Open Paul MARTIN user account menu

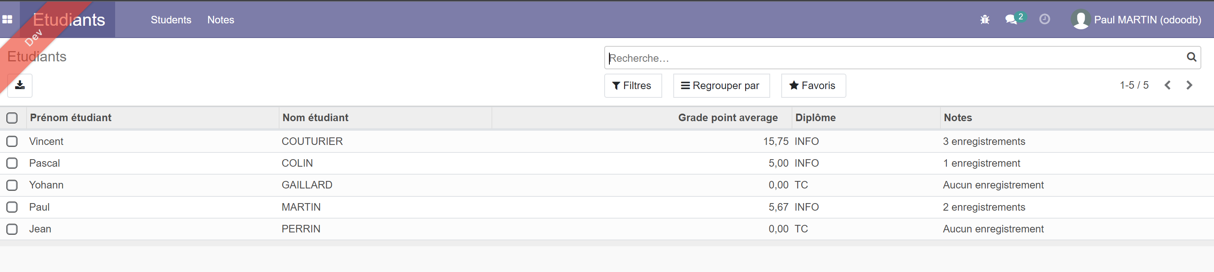[1136, 20]
